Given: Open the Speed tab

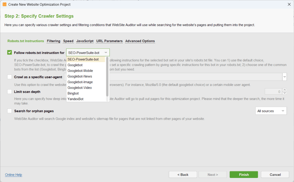Looking at the screenshot, I should [x=68, y=41].
